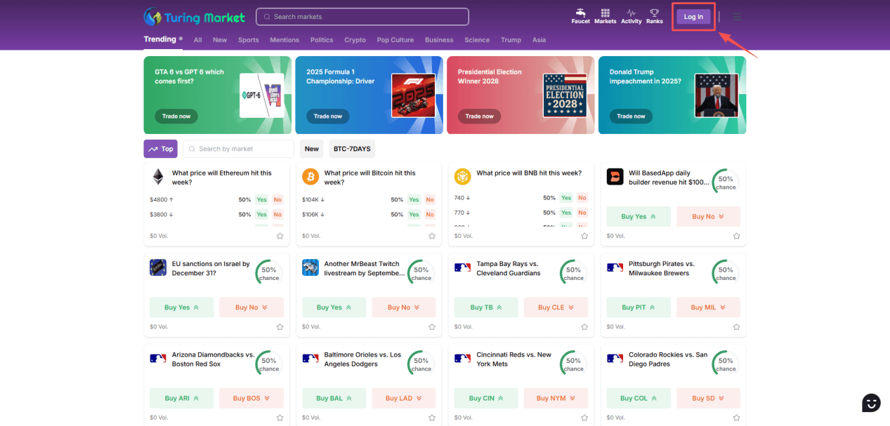Open the Sports category tab
Viewport: 890px width, 426px height.
pos(249,40)
